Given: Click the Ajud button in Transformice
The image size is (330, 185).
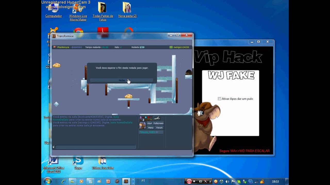Looking at the screenshot, I should tap(150, 123).
